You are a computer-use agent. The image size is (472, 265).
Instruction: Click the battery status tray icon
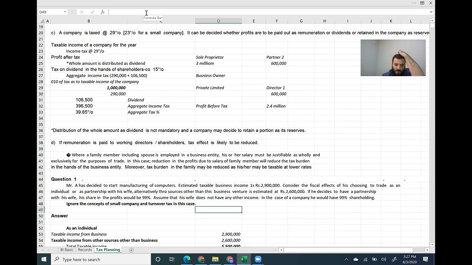coord(374,259)
